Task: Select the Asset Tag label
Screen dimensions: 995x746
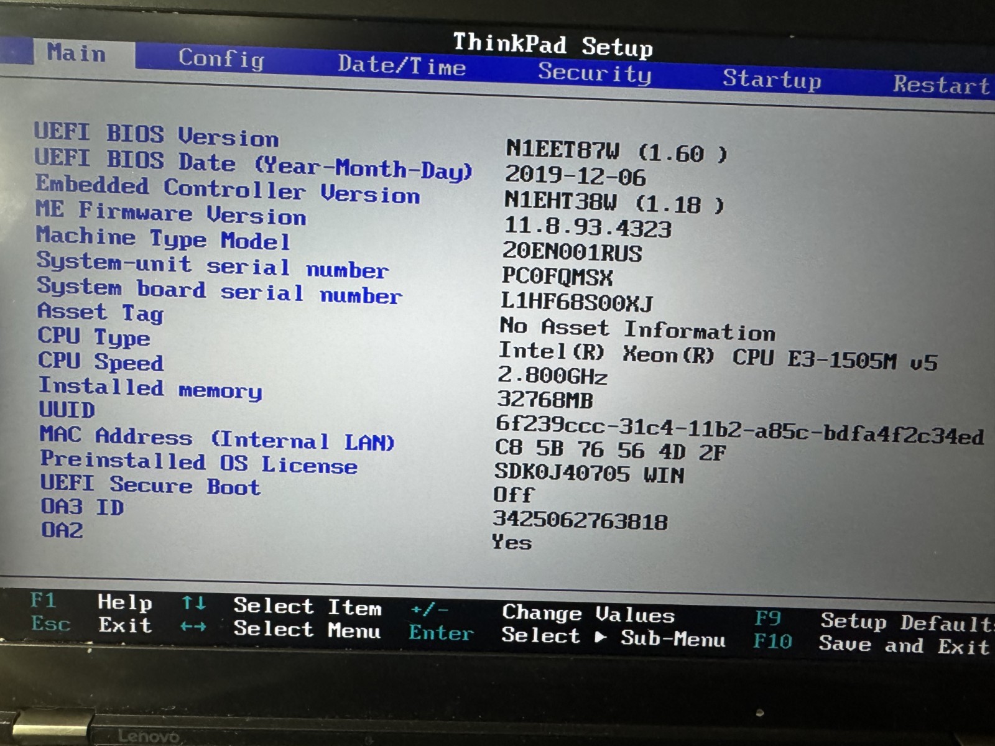Action: click(100, 313)
